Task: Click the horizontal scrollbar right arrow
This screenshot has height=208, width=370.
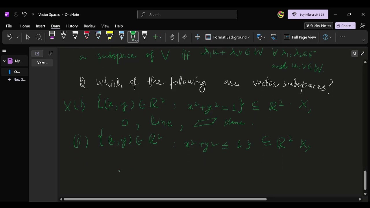Action: tap(360, 199)
